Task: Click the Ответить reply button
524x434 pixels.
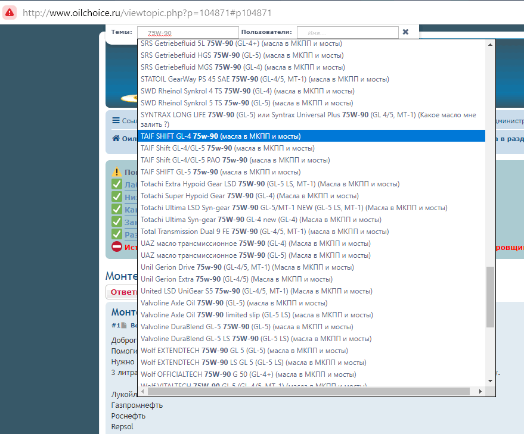Action: (x=122, y=292)
